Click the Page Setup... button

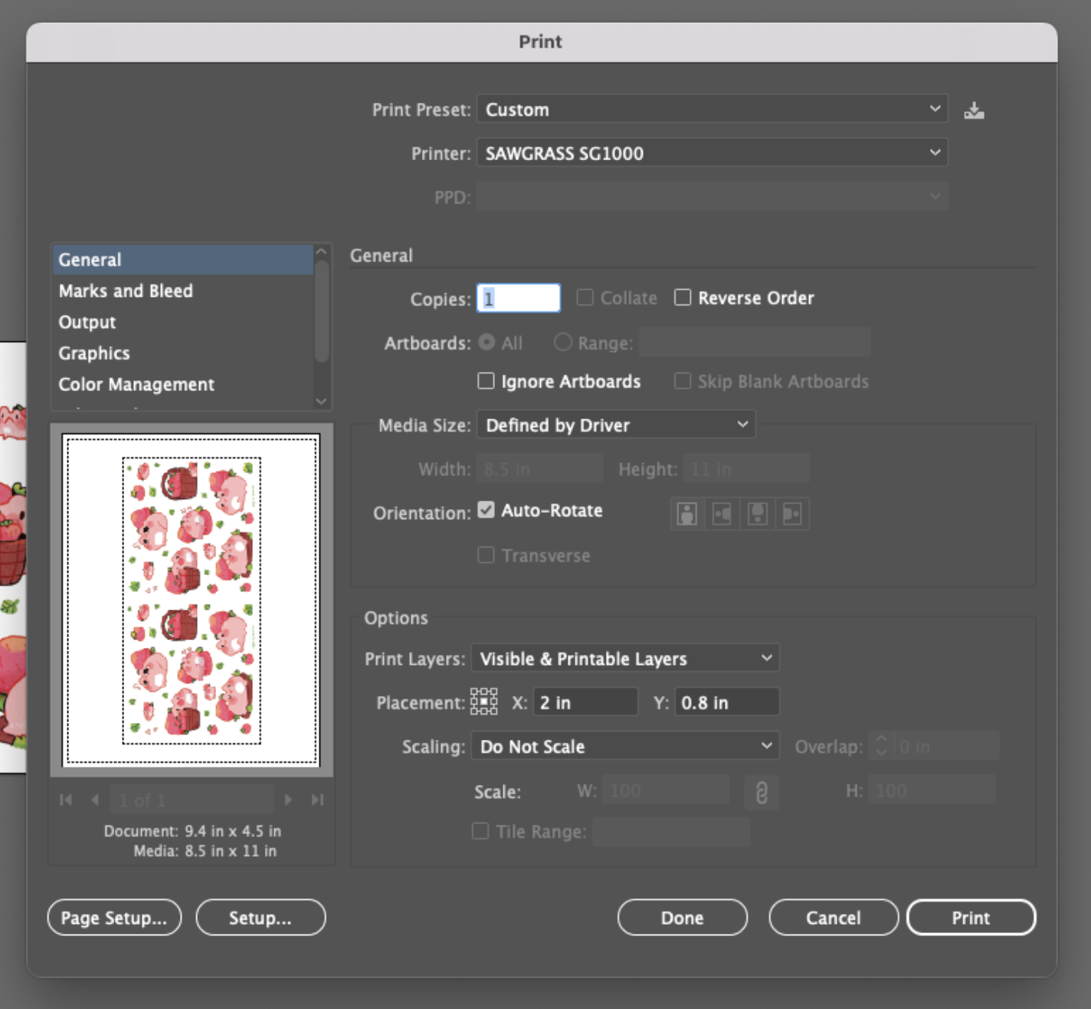(114, 918)
